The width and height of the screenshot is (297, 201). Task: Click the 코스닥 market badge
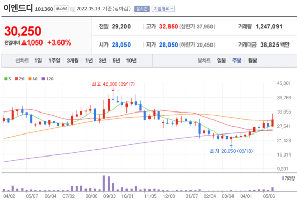click(x=61, y=9)
